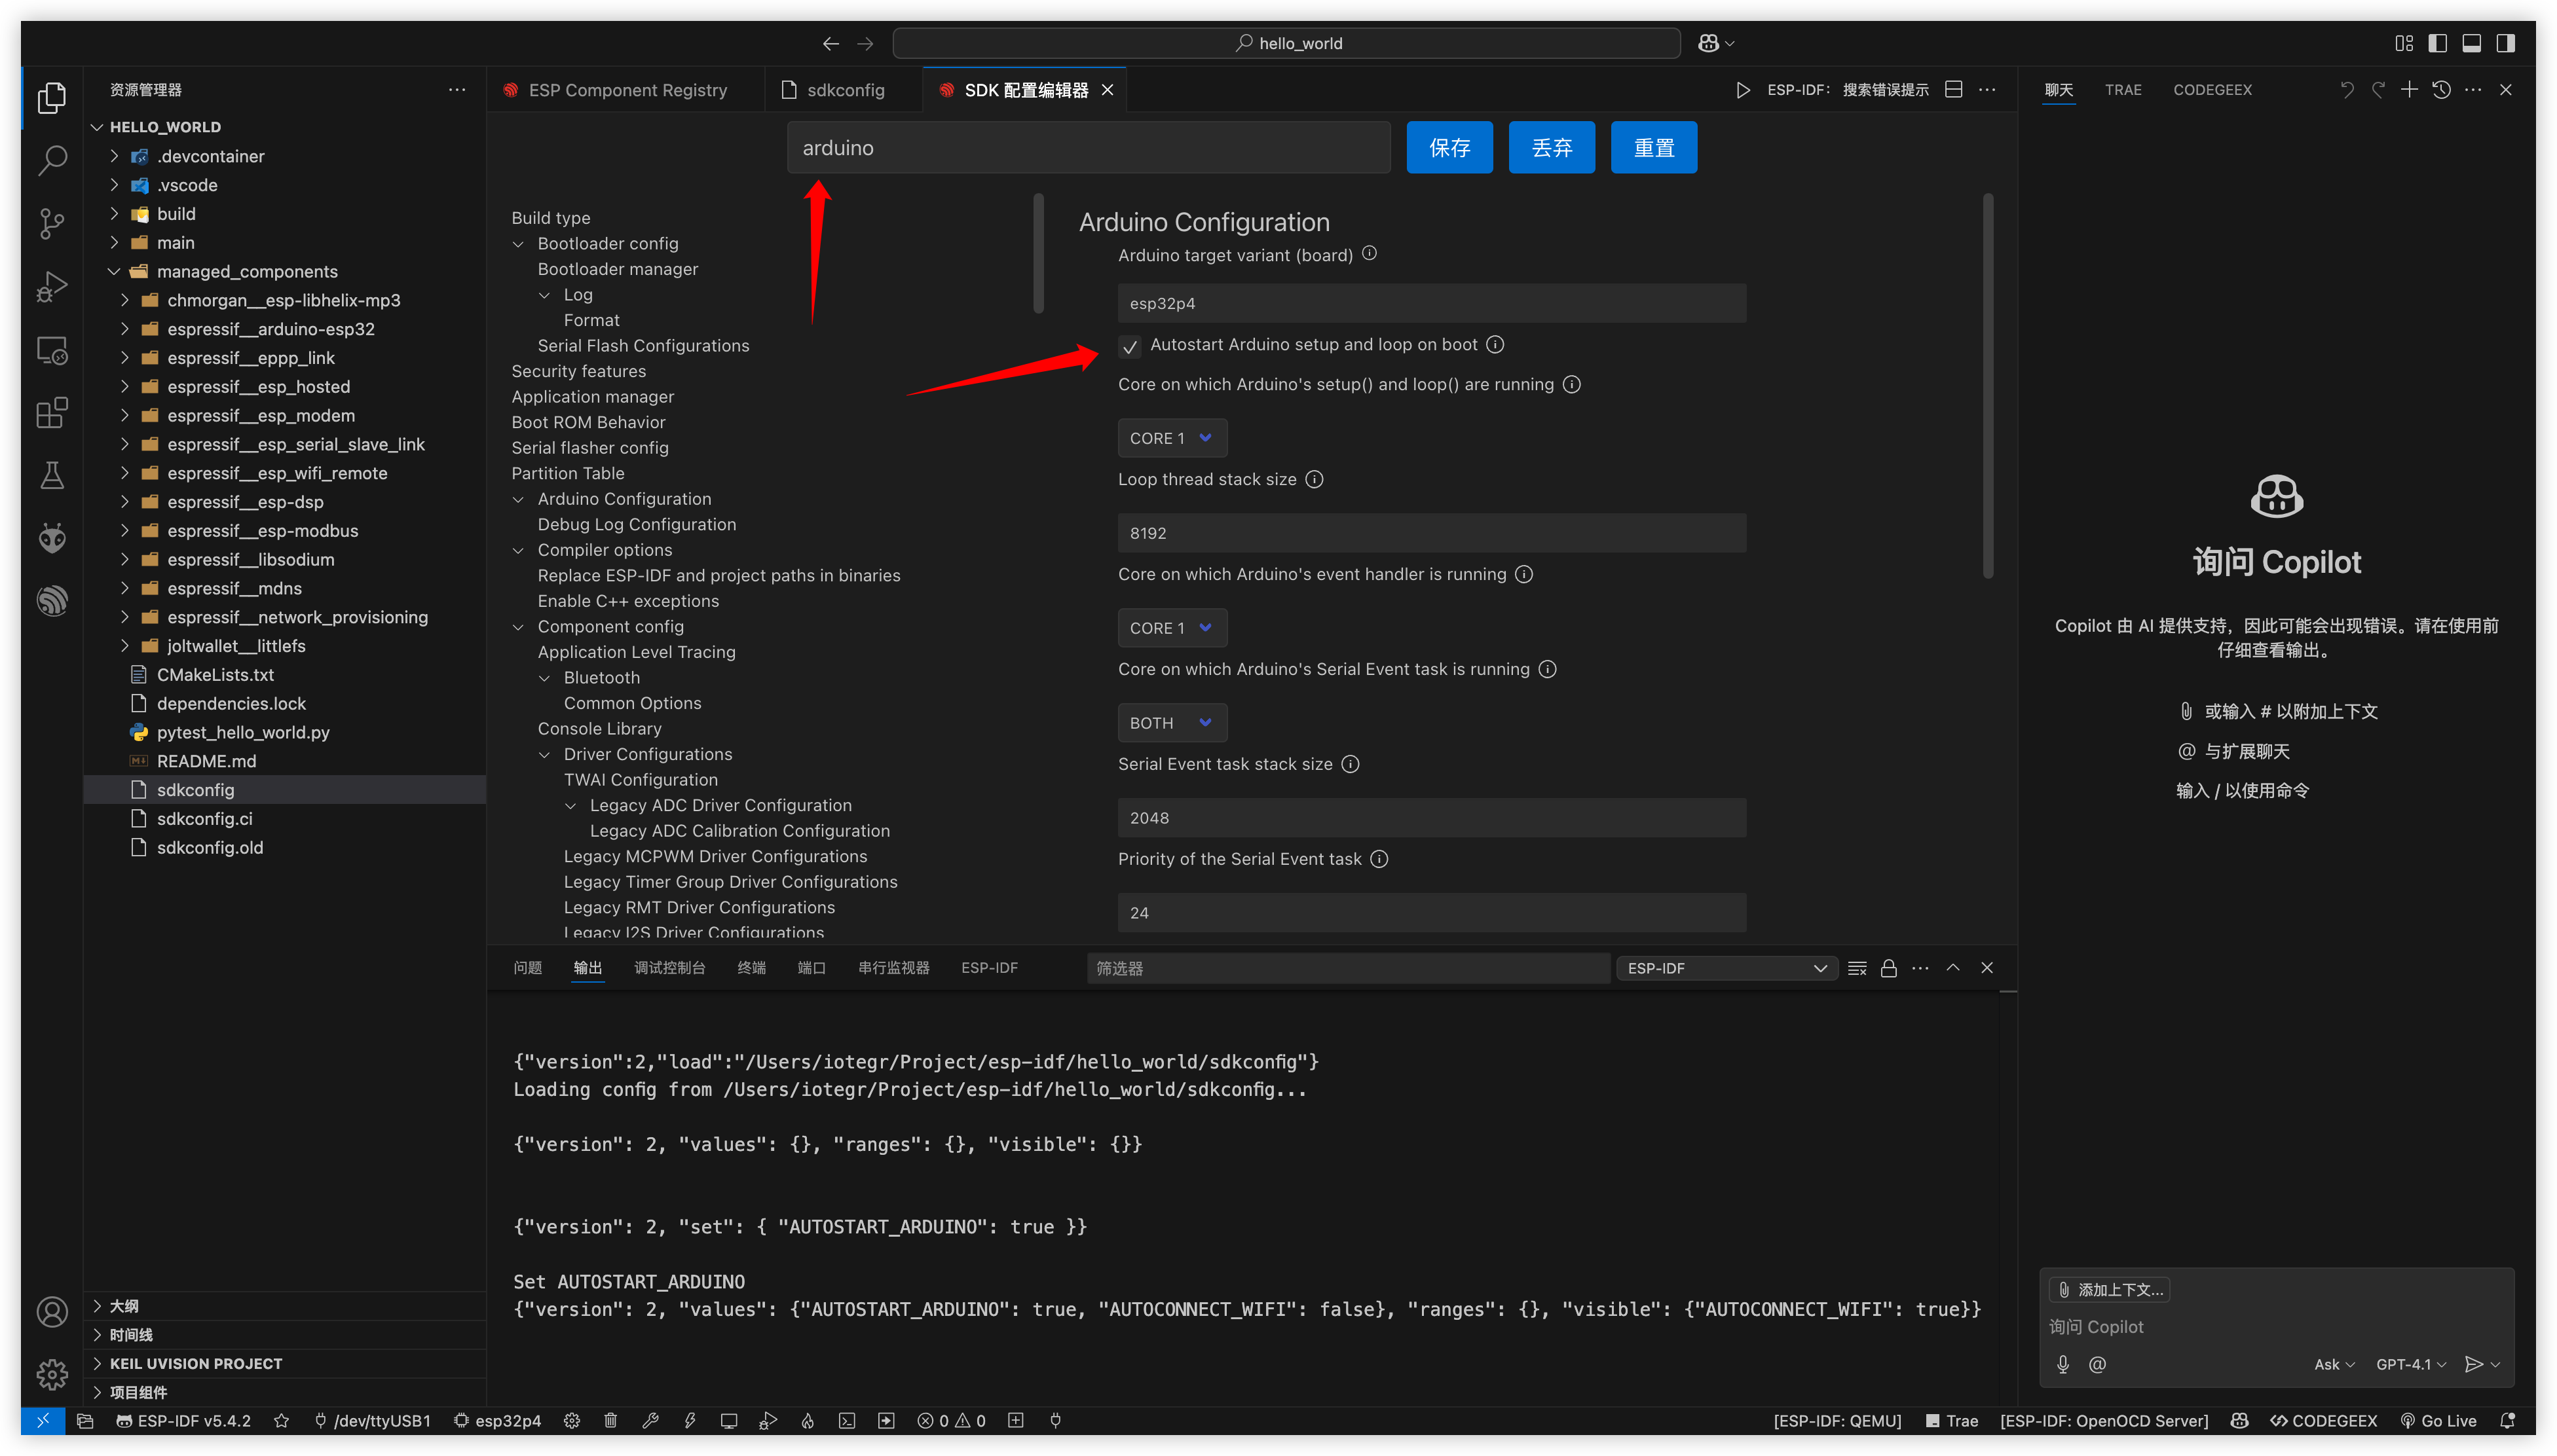2557x1456 pixels.
Task: Open the Extensions view
Action: click(x=52, y=413)
